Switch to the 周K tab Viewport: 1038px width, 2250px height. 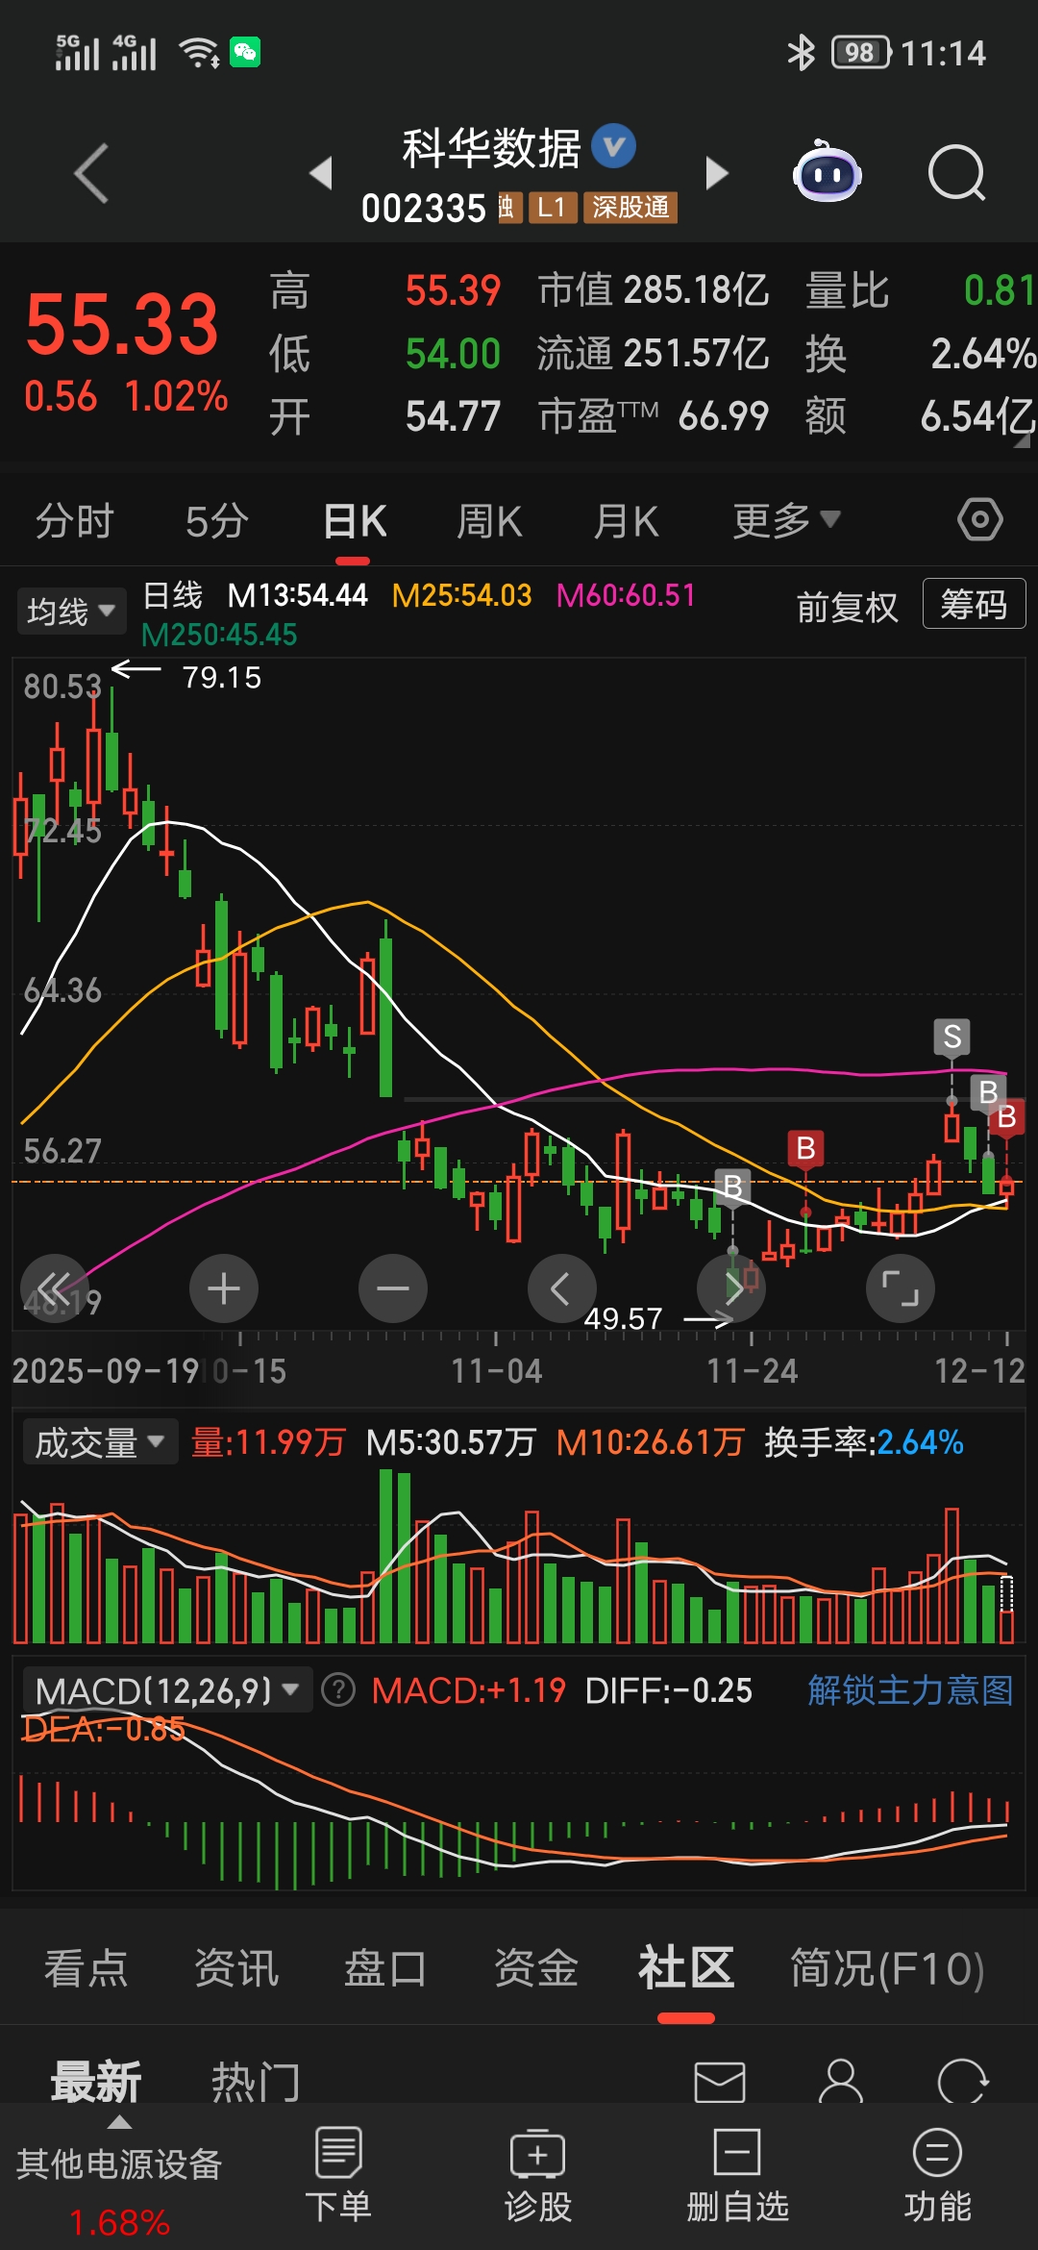pyautogui.click(x=489, y=522)
